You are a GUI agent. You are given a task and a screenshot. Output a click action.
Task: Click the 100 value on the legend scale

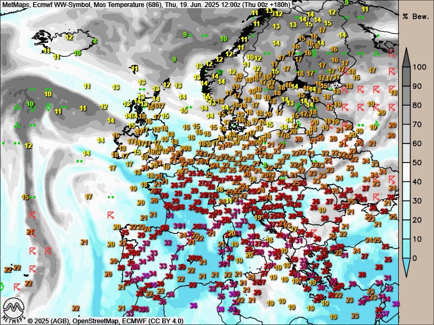click(x=419, y=67)
